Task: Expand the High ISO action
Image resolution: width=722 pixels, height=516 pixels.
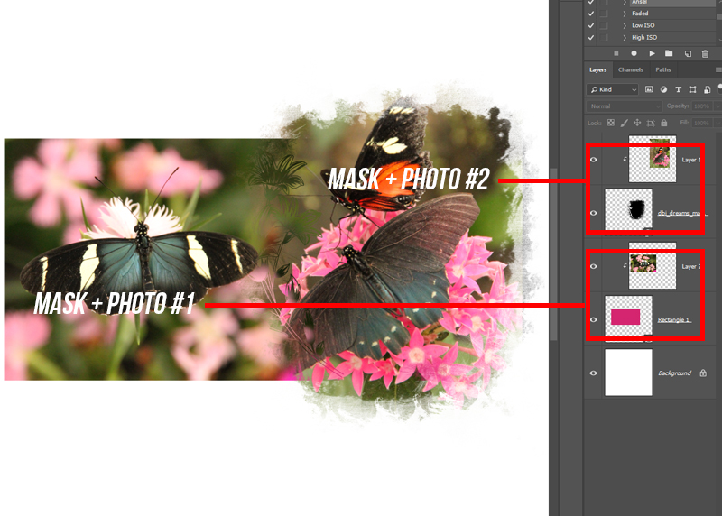Action: [x=625, y=37]
